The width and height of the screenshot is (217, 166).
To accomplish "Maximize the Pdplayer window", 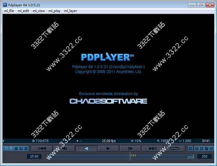I will pyautogui.click(x=201, y=5).
